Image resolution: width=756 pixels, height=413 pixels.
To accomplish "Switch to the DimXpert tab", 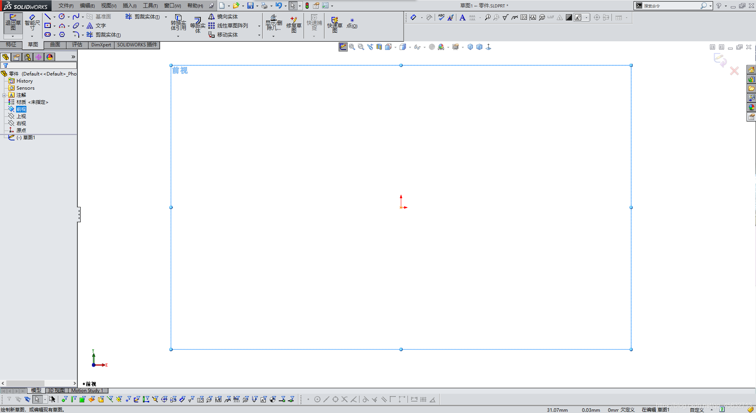I will click(x=101, y=45).
